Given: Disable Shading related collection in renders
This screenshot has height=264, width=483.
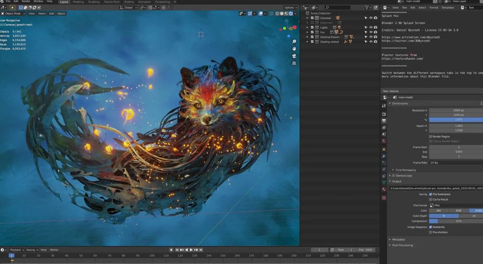Looking at the screenshot, I should [x=376, y=41].
